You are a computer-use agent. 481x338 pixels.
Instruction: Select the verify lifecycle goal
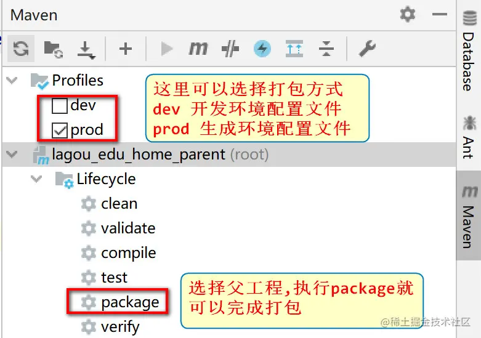coord(120,327)
